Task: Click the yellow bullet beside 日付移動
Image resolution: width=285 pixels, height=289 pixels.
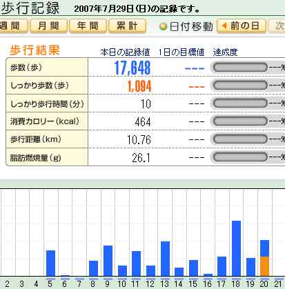Action: point(163,27)
